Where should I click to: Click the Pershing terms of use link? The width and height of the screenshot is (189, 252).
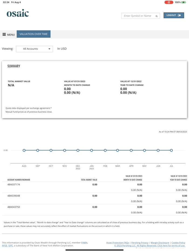pos(150,246)
